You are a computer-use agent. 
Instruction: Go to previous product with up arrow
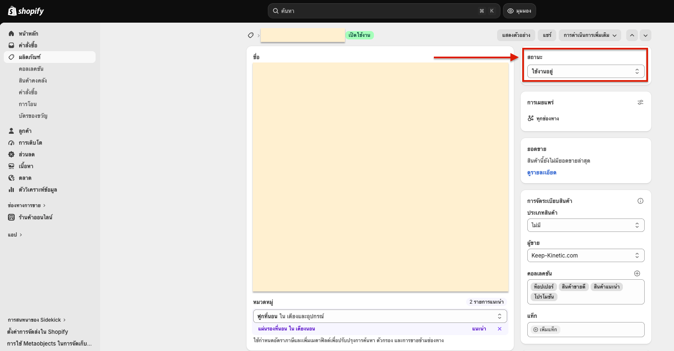632,35
